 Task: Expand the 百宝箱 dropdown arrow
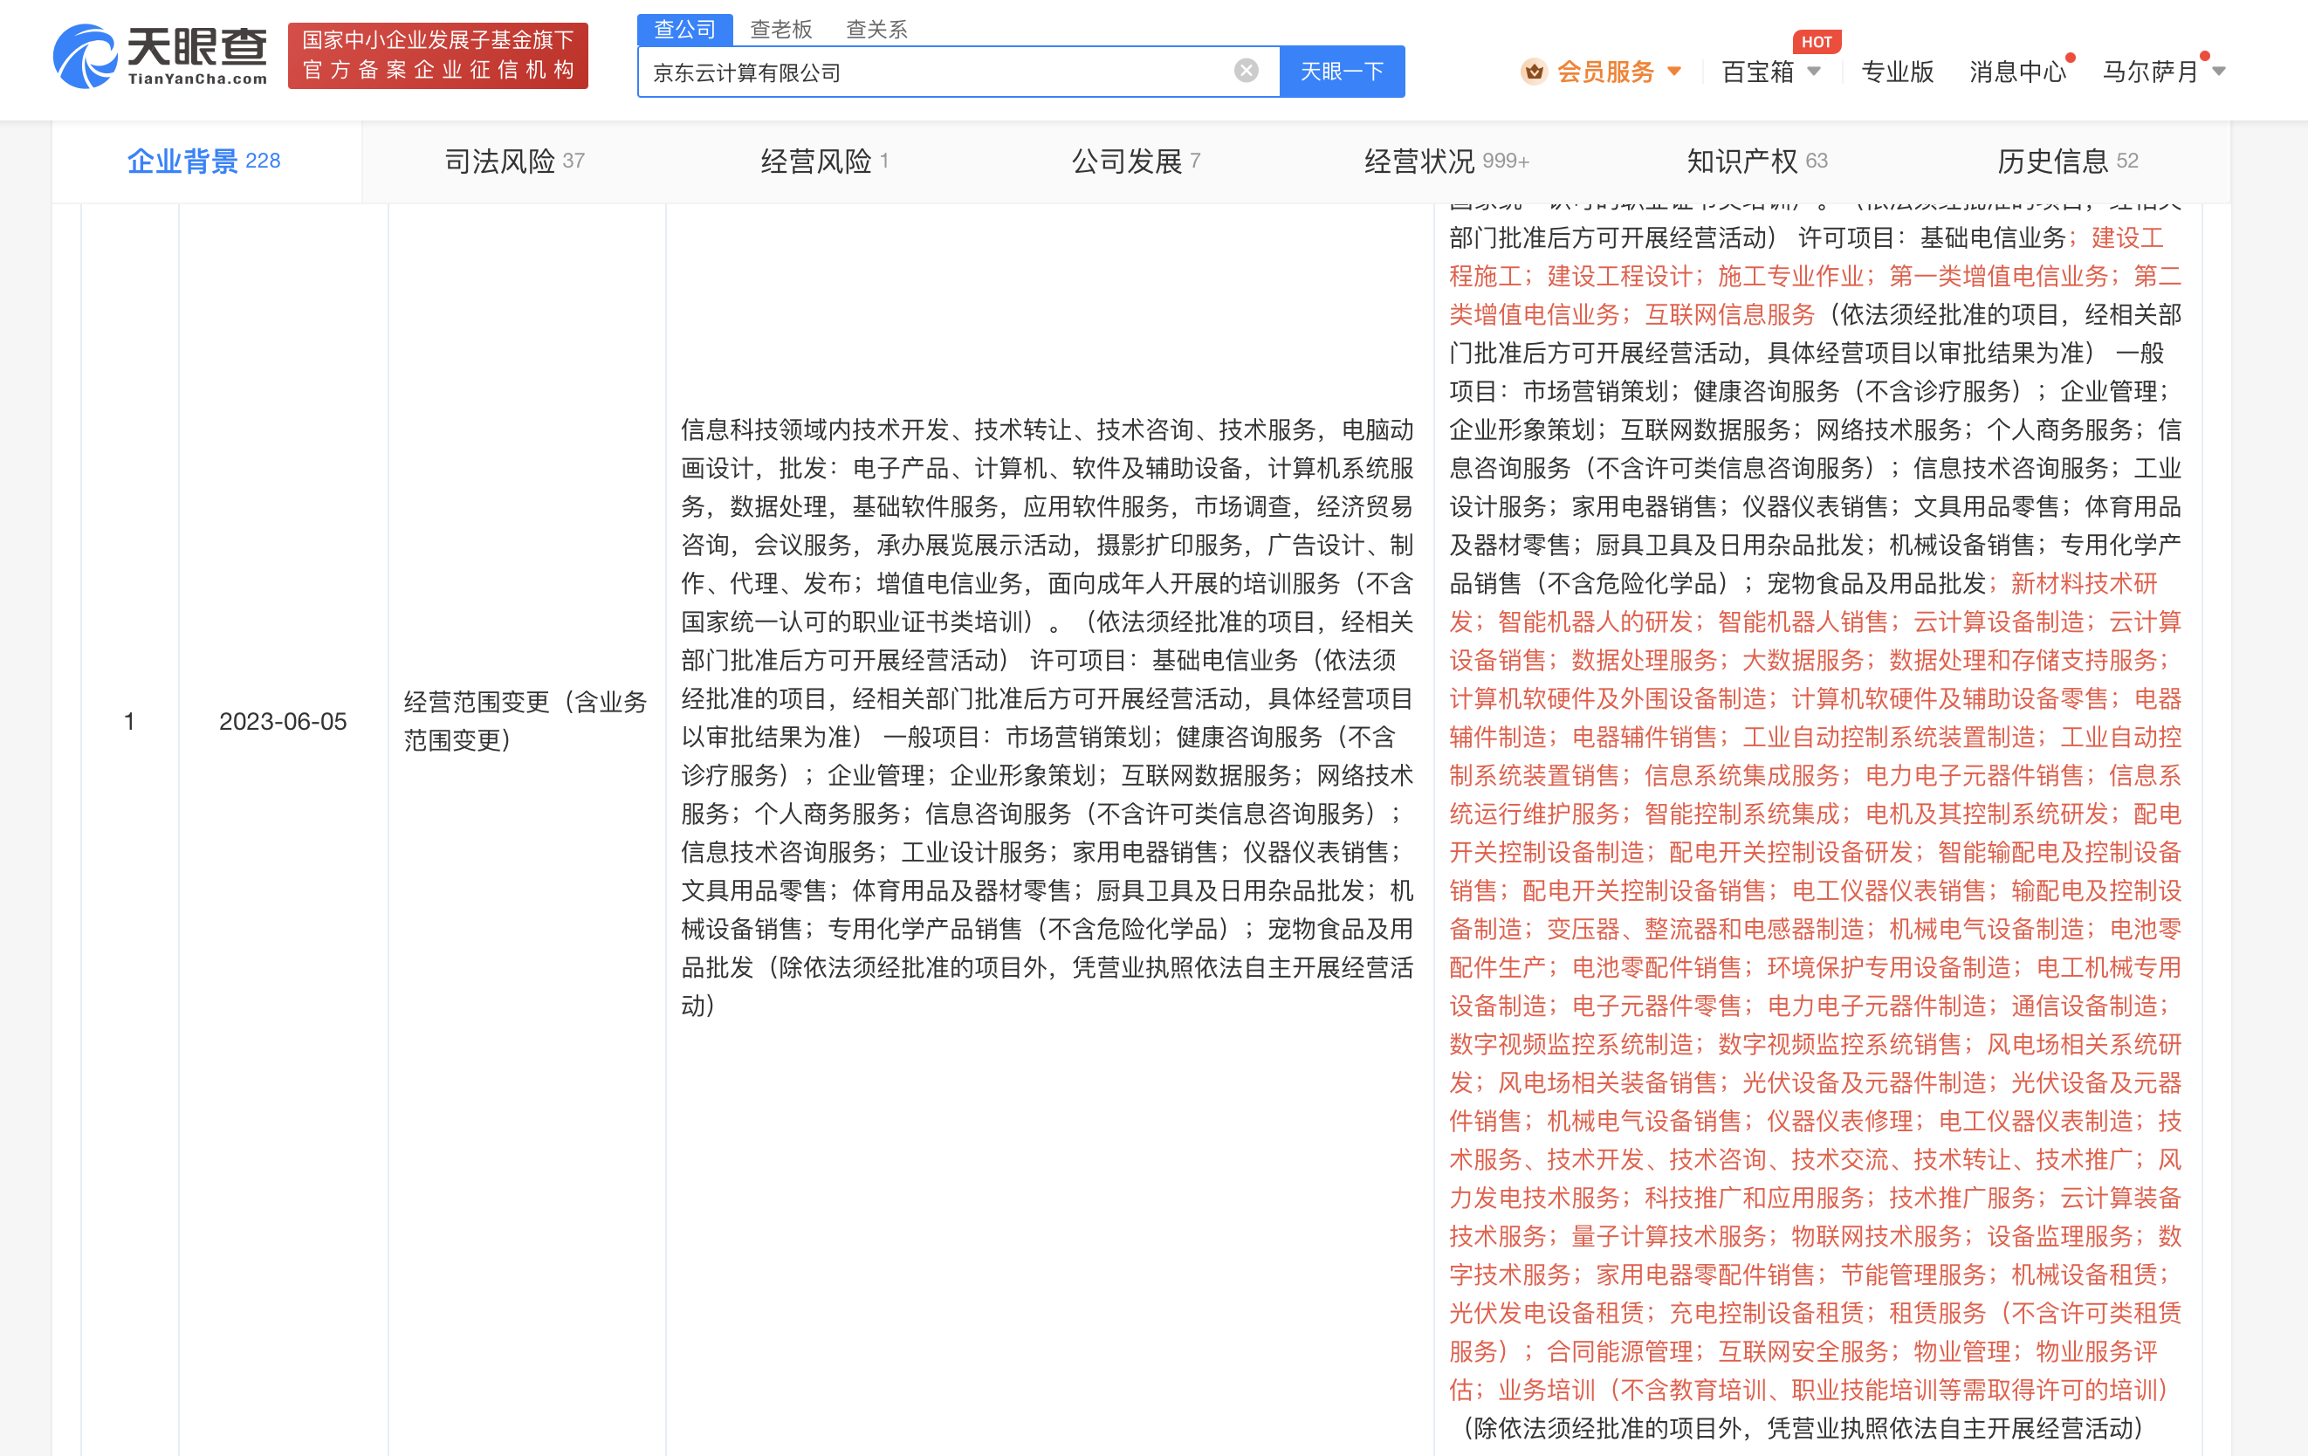pos(1813,72)
